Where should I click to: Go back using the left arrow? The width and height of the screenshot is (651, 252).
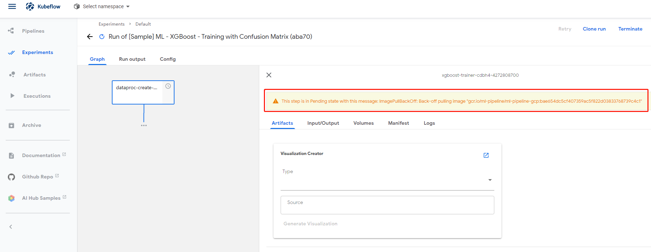coord(90,37)
